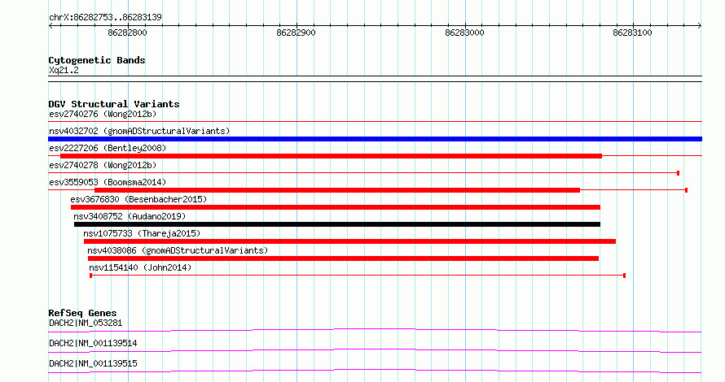
Task: Click the right endpoint marker of esv2740278
Action: pyautogui.click(x=679, y=173)
